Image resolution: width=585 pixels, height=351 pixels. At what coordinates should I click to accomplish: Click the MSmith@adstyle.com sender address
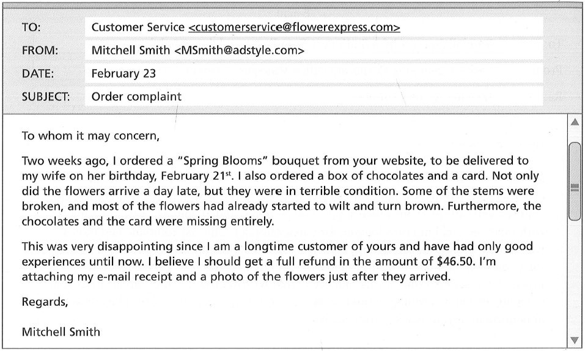pos(240,50)
